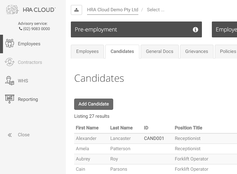The height and width of the screenshot is (174, 237).
Task: Click first name Amela in table
Action: coord(82,149)
